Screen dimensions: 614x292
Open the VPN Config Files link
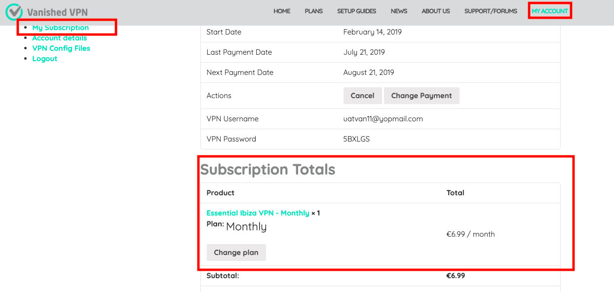[x=61, y=48]
